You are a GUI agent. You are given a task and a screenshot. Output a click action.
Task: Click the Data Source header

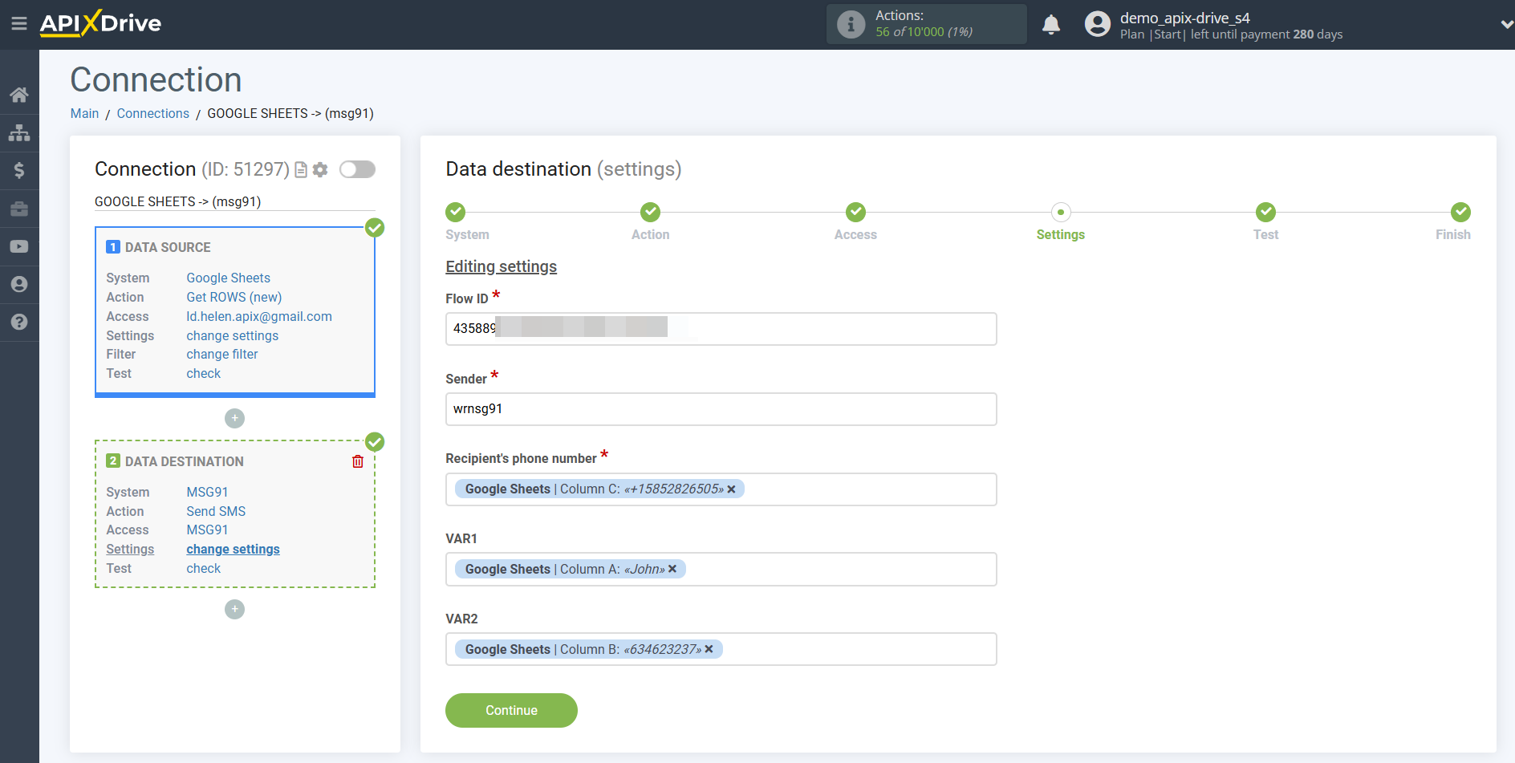[x=168, y=247]
